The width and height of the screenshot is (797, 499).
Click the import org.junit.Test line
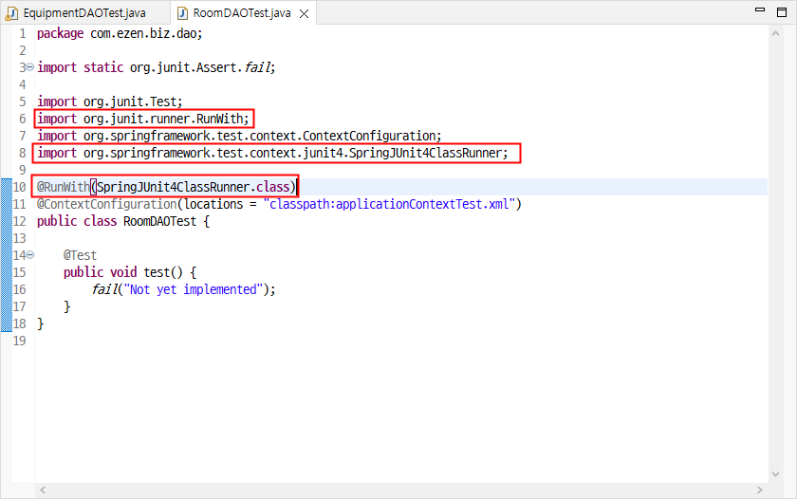point(109,102)
